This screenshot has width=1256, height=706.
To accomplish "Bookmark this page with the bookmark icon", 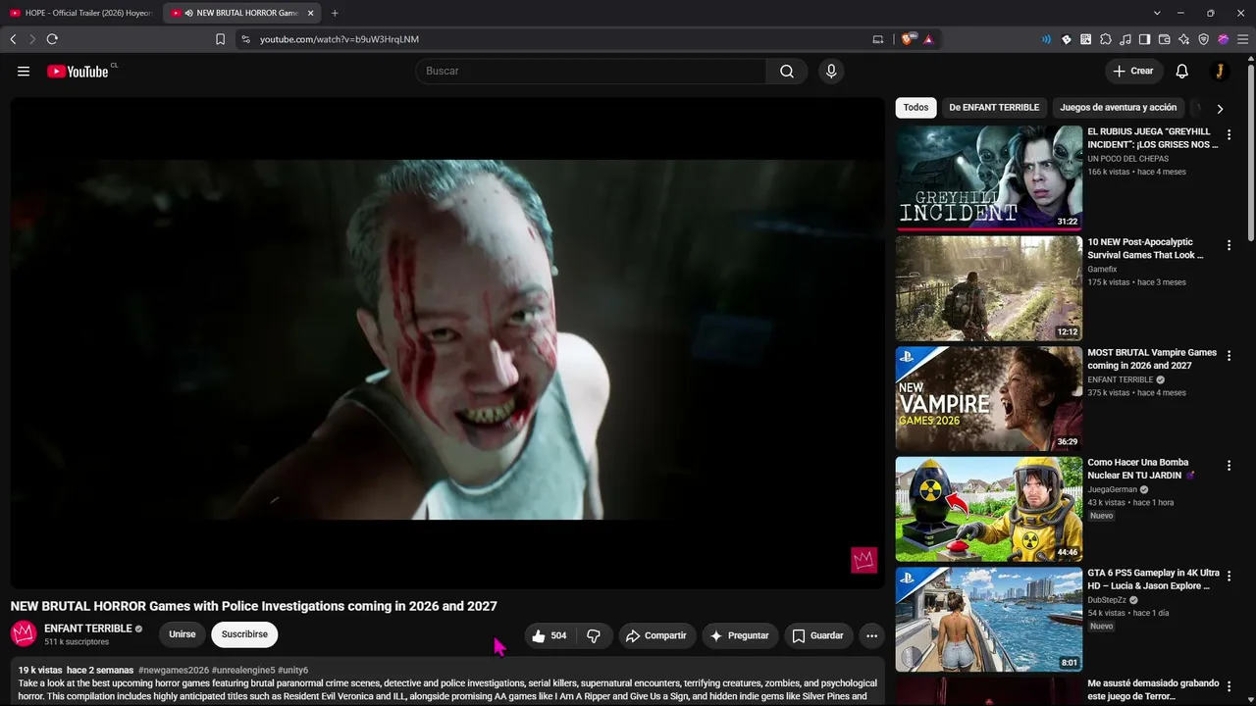I will [220, 39].
